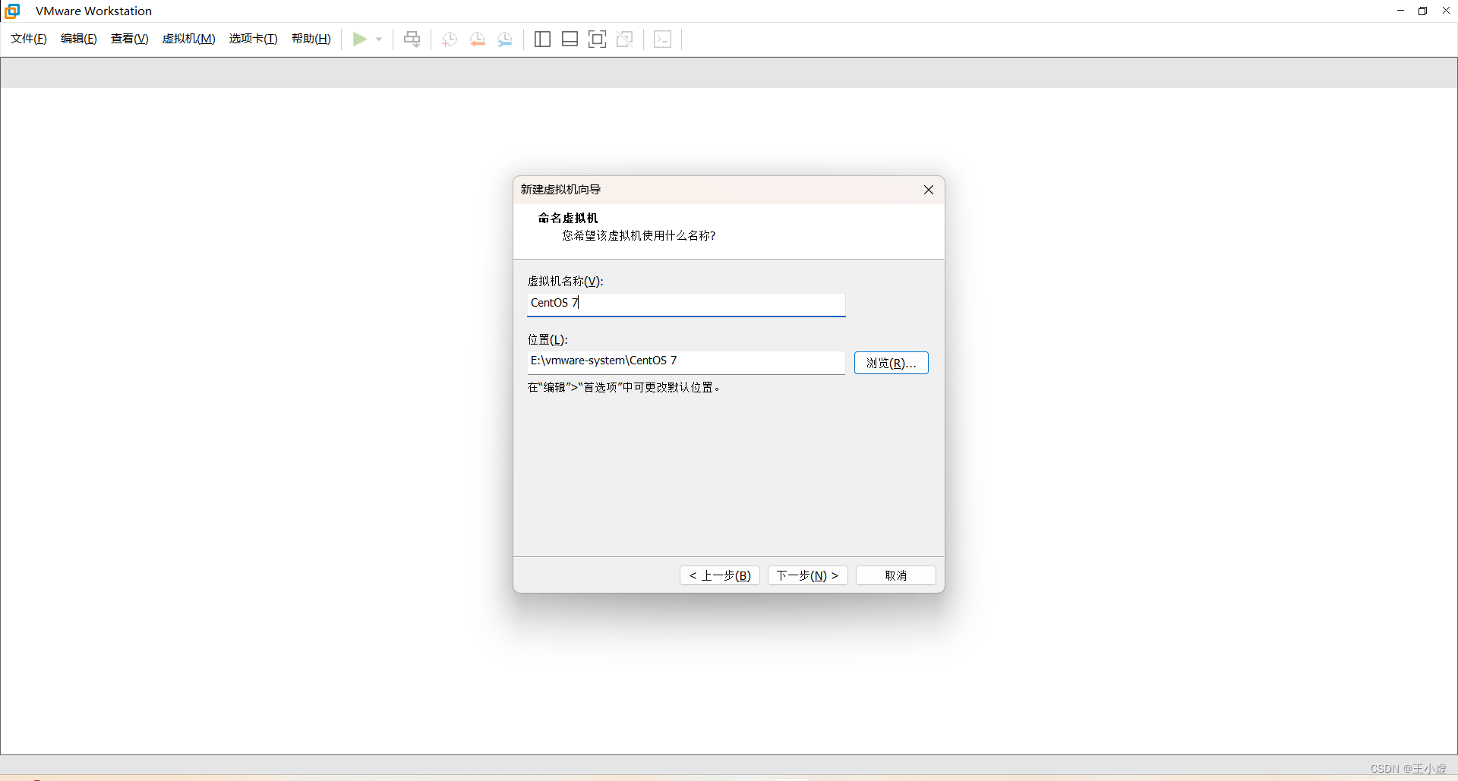The width and height of the screenshot is (1458, 781).
Task: Restore down the VMware Workstation window
Action: (x=1423, y=11)
